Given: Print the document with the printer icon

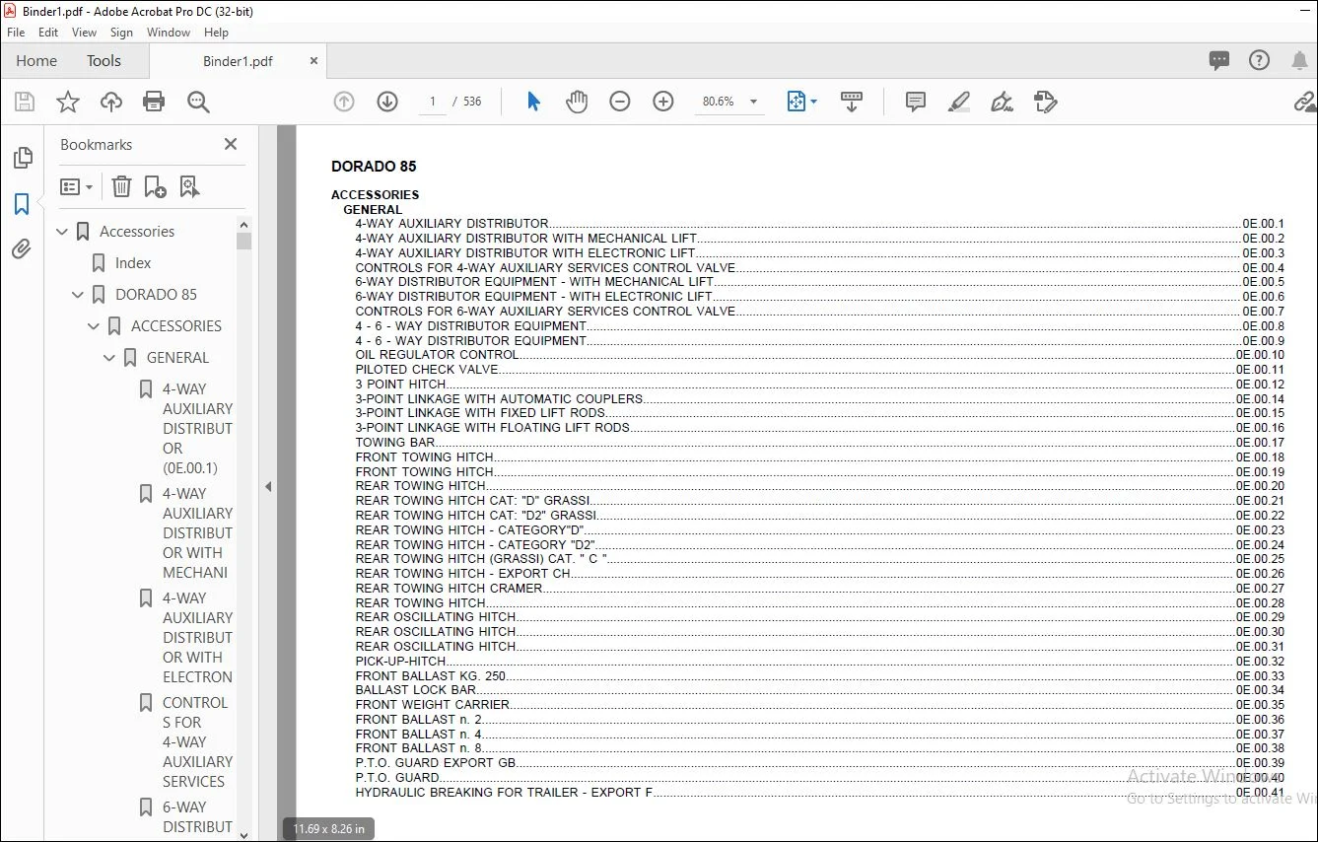Looking at the screenshot, I should 154,102.
